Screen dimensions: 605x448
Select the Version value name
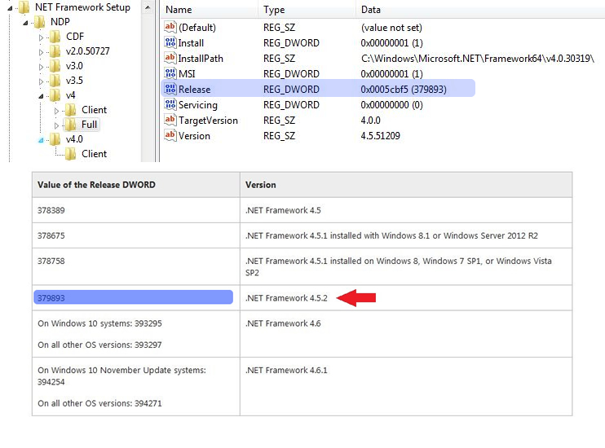tap(194, 136)
